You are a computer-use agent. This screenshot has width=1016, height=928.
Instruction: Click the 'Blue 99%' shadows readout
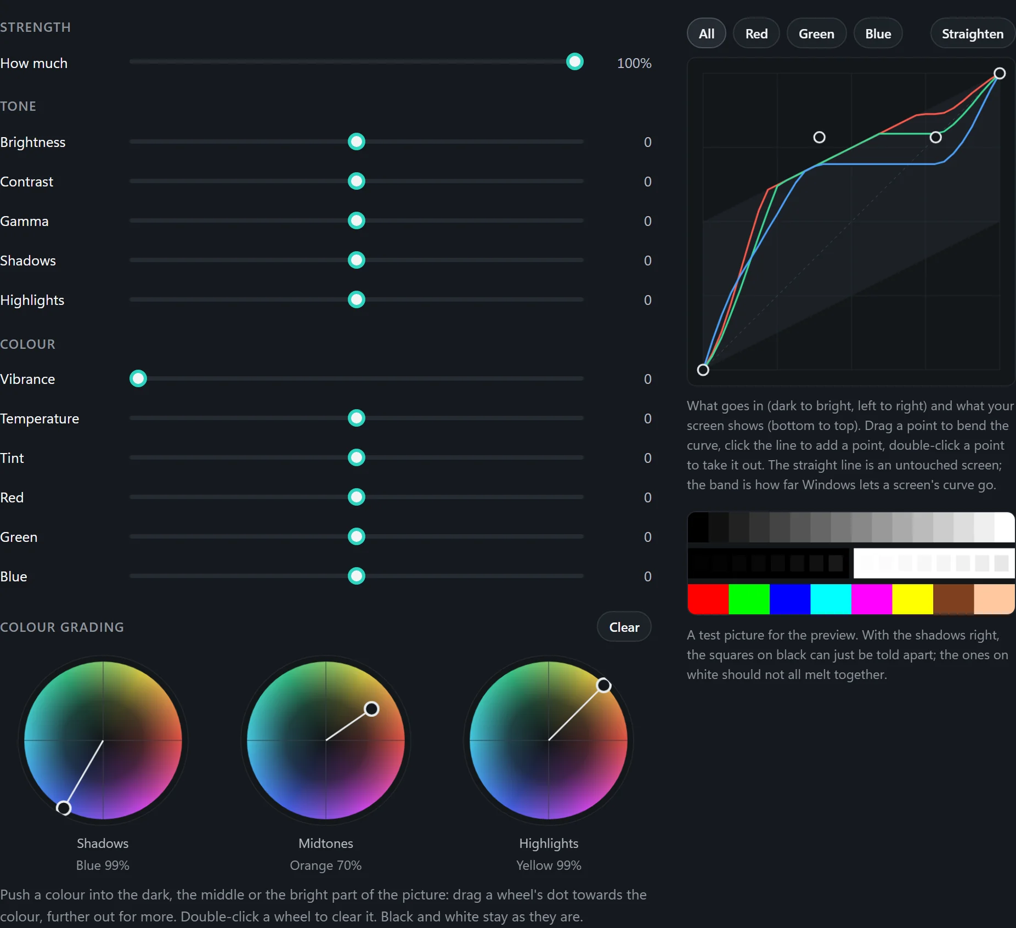pyautogui.click(x=103, y=865)
